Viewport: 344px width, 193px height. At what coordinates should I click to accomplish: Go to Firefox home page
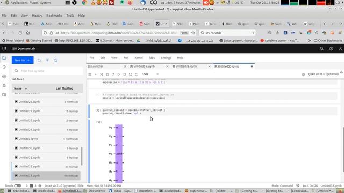point(28,33)
